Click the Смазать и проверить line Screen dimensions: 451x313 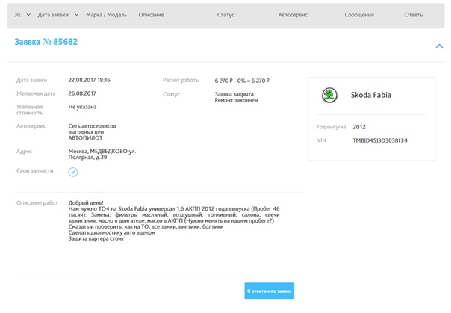(146, 226)
